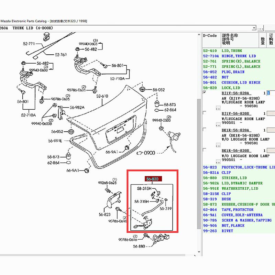275x275 pixels.
Task: Select the 52-710A HINGE, TRUNK LID row
Action: (239, 56)
